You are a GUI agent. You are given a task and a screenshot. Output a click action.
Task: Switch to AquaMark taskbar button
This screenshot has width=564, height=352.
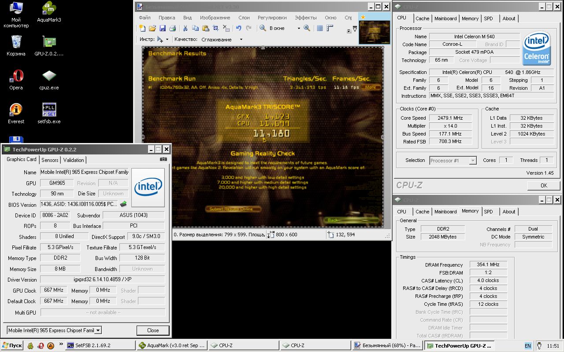tap(172, 345)
